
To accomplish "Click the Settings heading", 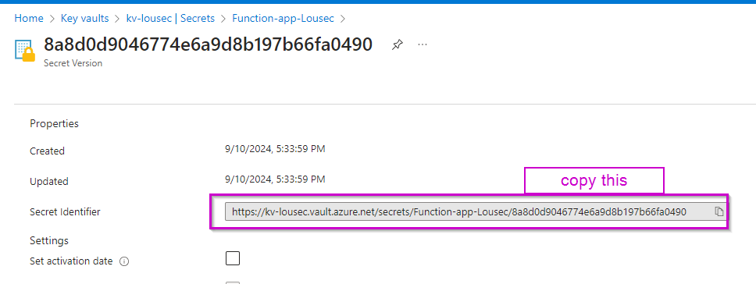I will 49,240.
